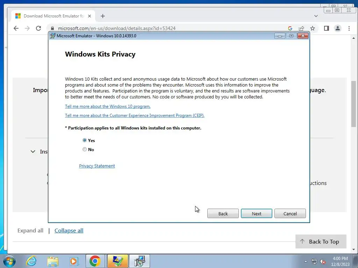Close the Microsoft Emulator dialog
This screenshot has width=358, height=268.
303,36
